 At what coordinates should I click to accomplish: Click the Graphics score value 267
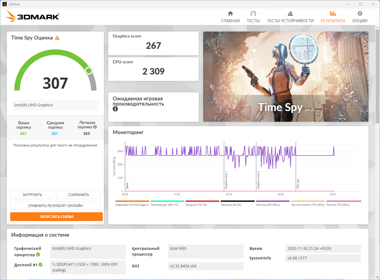point(154,46)
